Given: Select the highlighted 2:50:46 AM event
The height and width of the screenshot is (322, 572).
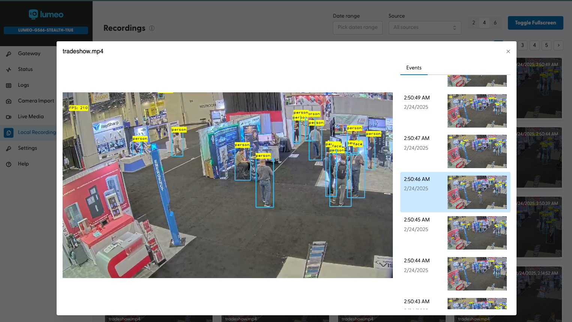Looking at the screenshot, I should 455,192.
